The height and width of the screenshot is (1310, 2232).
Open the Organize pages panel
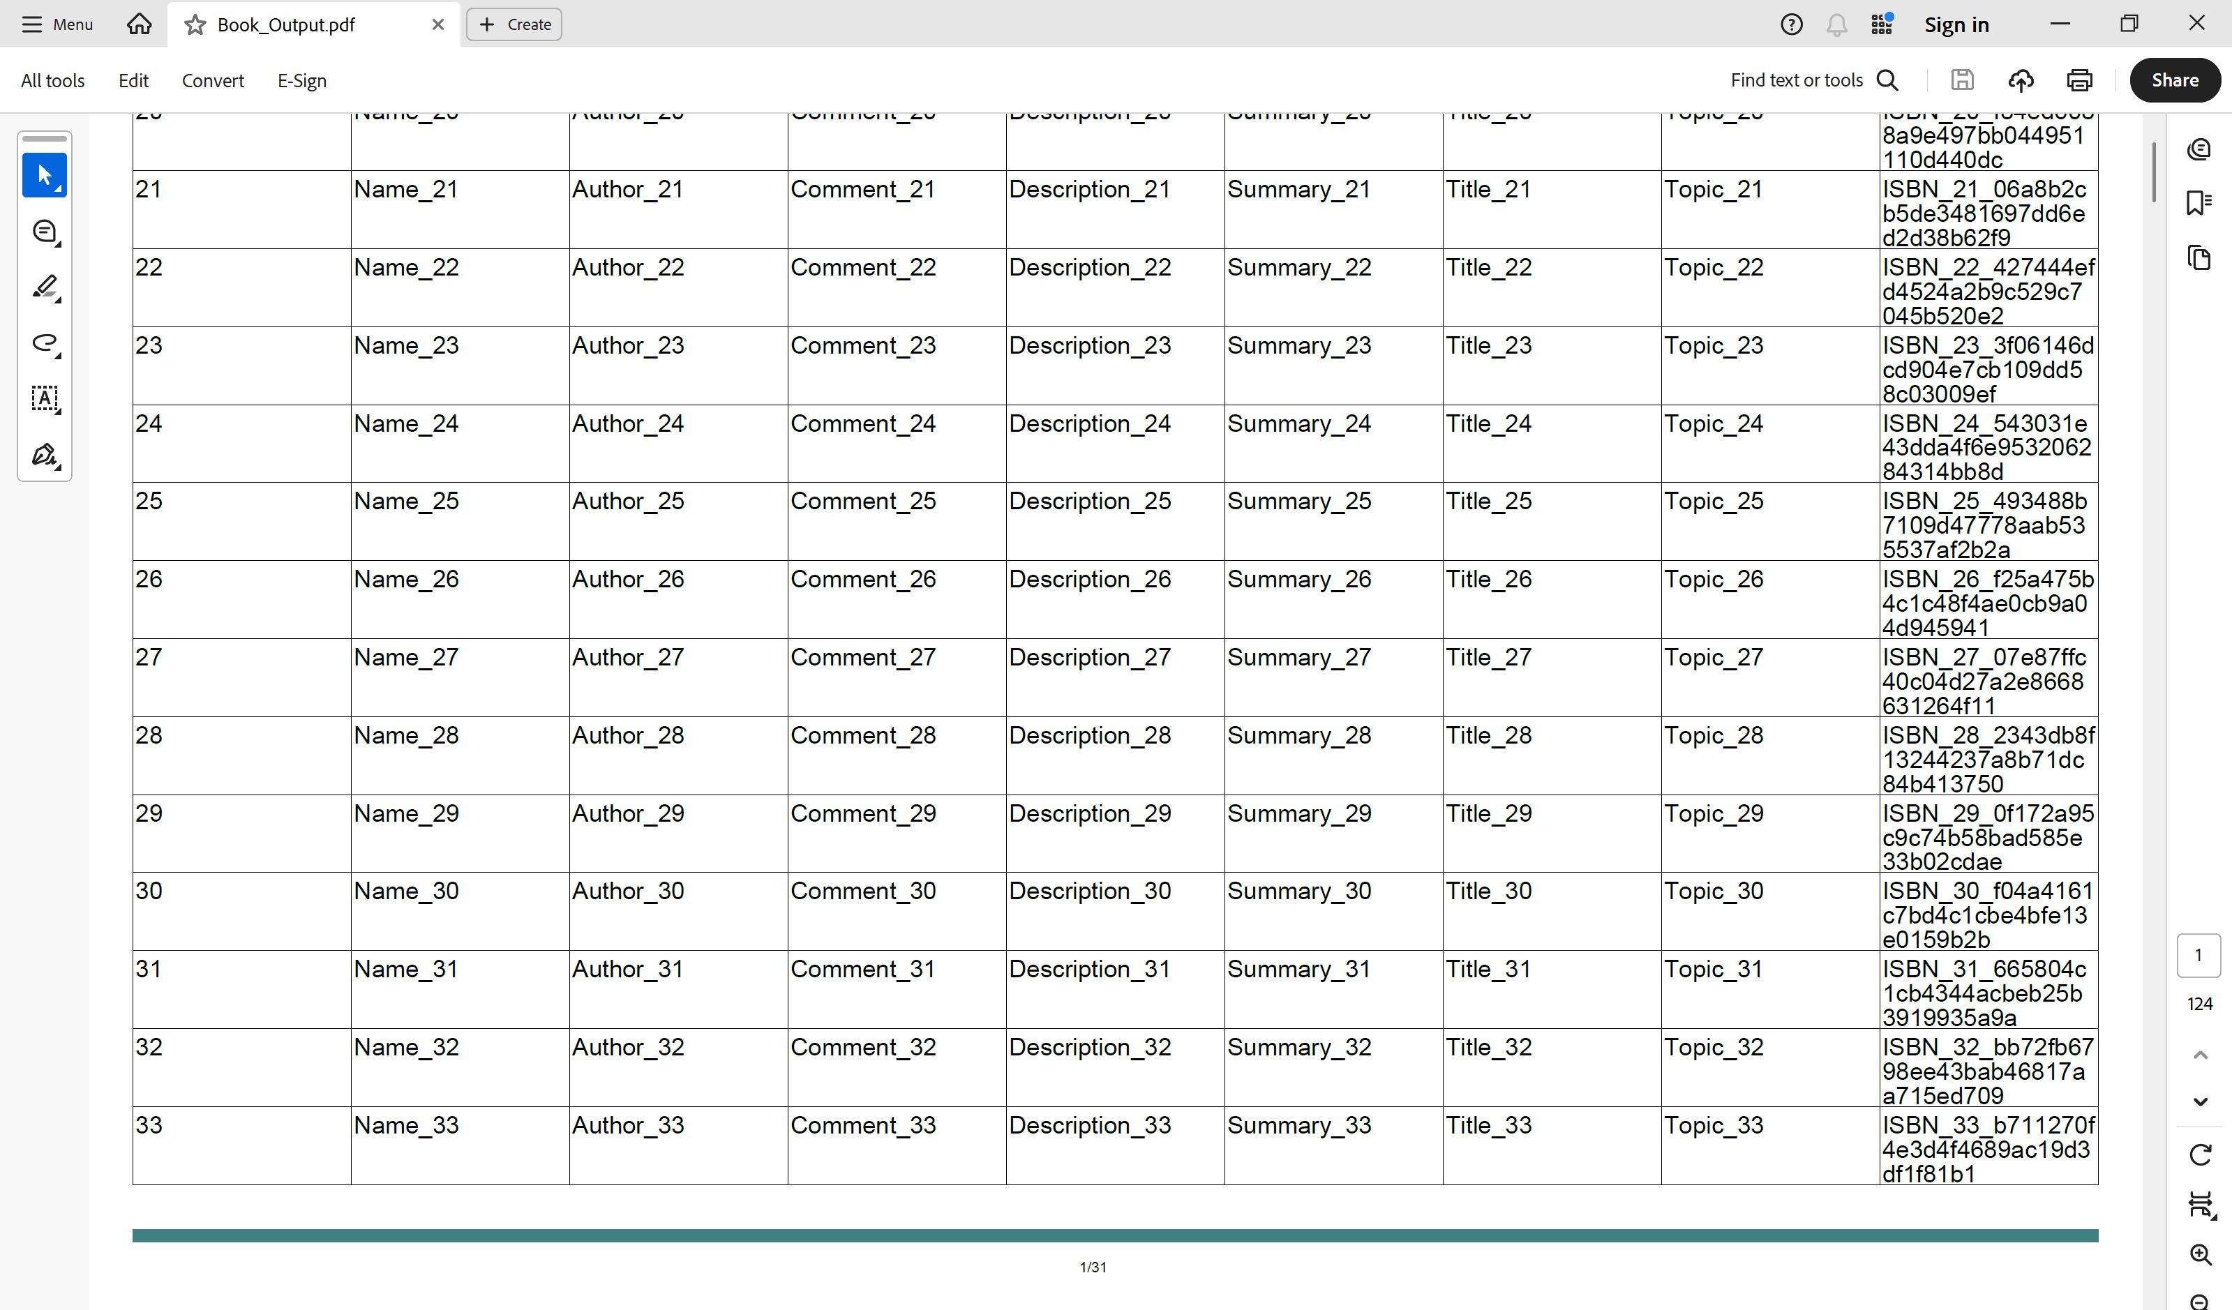click(2200, 258)
